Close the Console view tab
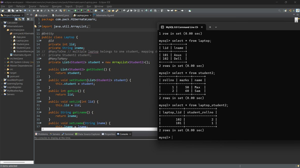Screen dimensions: 300x168 130,134
